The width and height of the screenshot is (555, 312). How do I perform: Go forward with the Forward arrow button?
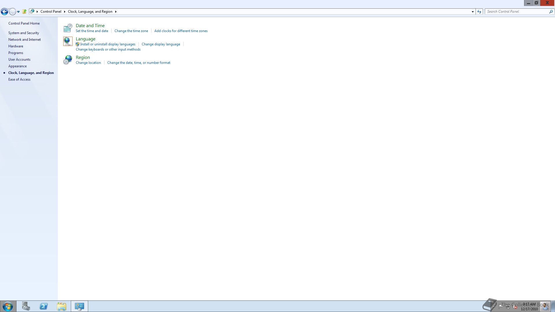pos(12,12)
